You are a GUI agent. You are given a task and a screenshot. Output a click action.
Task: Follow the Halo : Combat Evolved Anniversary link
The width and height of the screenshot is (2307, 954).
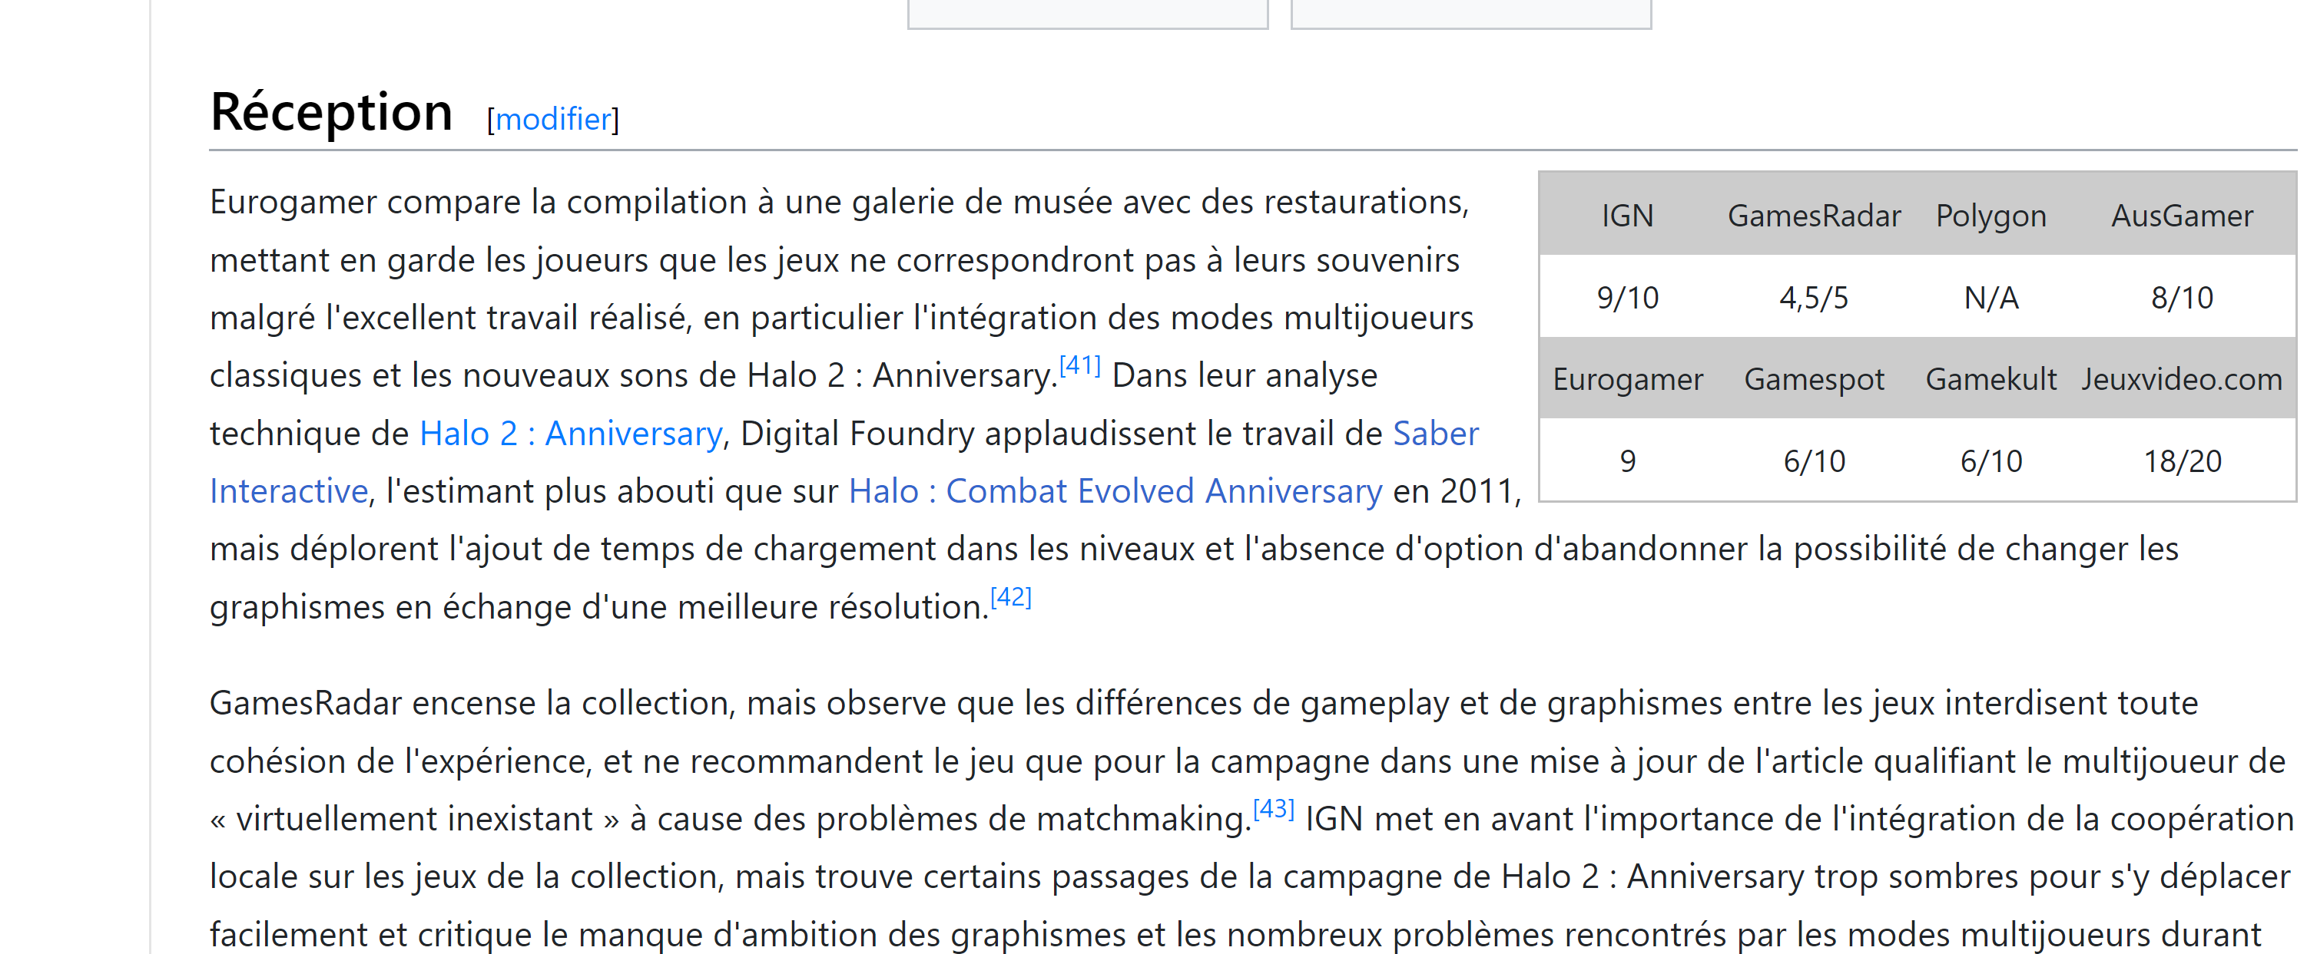click(1114, 491)
